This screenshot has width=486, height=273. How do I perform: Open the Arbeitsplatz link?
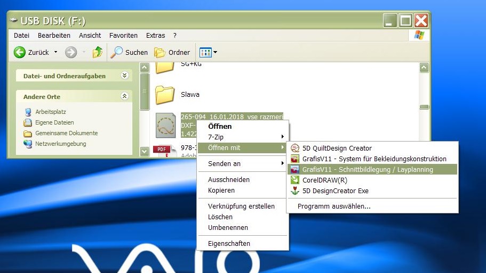click(51, 112)
